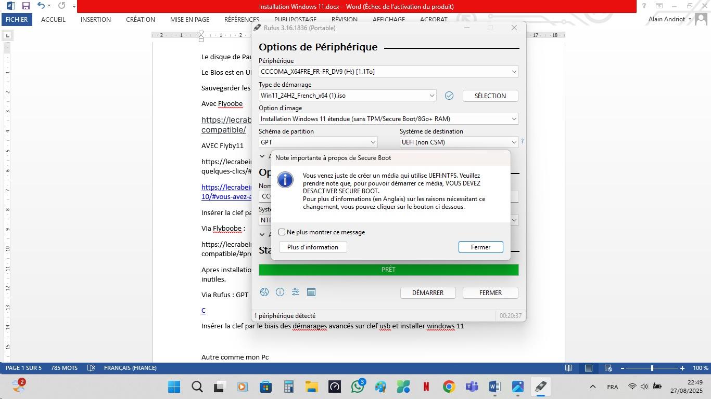Click the Word zoom slider handle
Image resolution: width=711 pixels, height=399 pixels.
(652, 368)
